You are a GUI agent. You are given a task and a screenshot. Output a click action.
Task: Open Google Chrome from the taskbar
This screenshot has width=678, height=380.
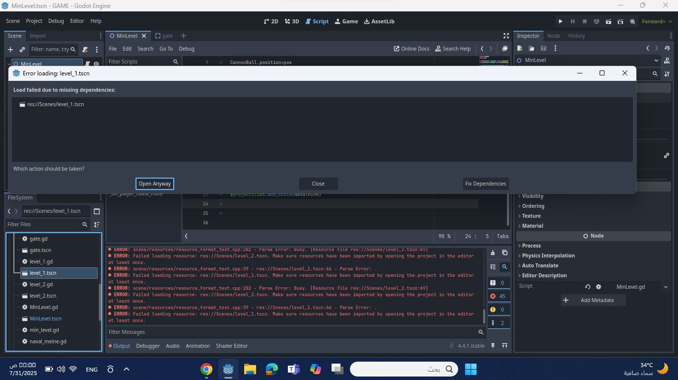click(206, 369)
